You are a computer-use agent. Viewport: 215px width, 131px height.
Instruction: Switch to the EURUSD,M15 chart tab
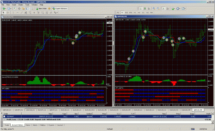tap(89, 110)
